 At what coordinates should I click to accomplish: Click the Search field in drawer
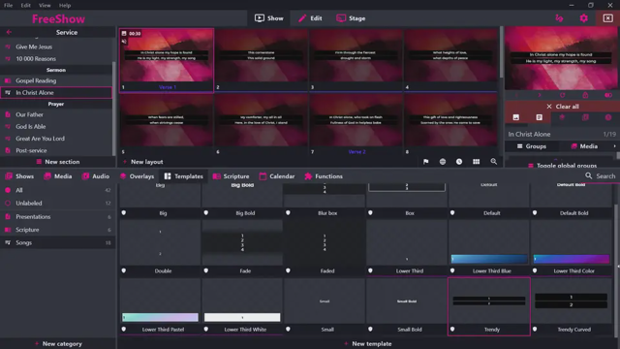pyautogui.click(x=601, y=176)
